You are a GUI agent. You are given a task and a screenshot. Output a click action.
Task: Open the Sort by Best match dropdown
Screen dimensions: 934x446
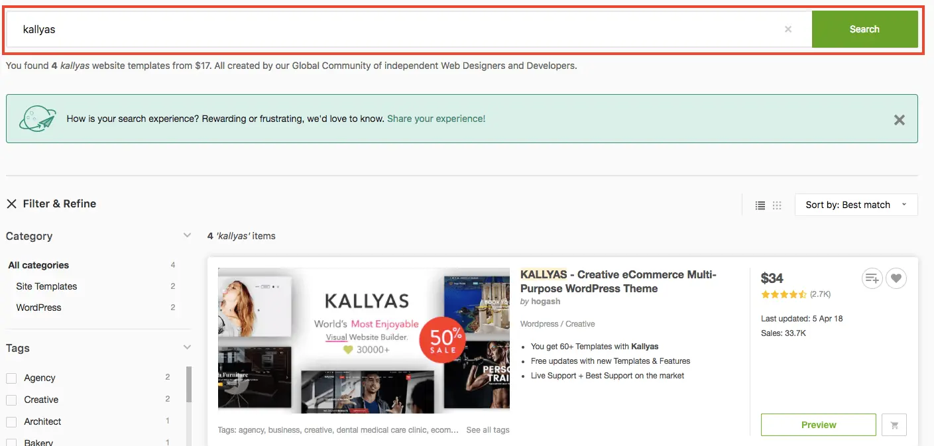click(856, 205)
